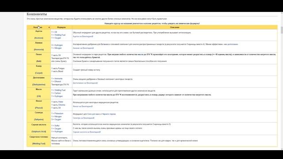The width and height of the screenshot is (283, 159).
Task: Open Carbon link in Oil formula
Action: 57,93
